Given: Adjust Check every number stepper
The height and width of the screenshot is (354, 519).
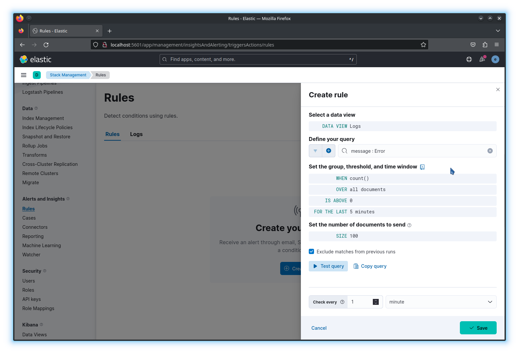Looking at the screenshot, I should tap(376, 302).
